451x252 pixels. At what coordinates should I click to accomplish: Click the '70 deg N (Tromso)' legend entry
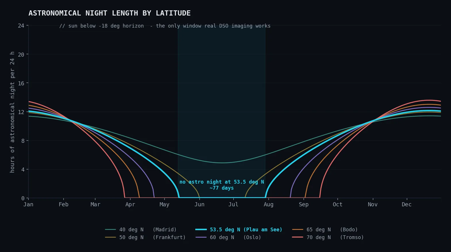pos(328,237)
